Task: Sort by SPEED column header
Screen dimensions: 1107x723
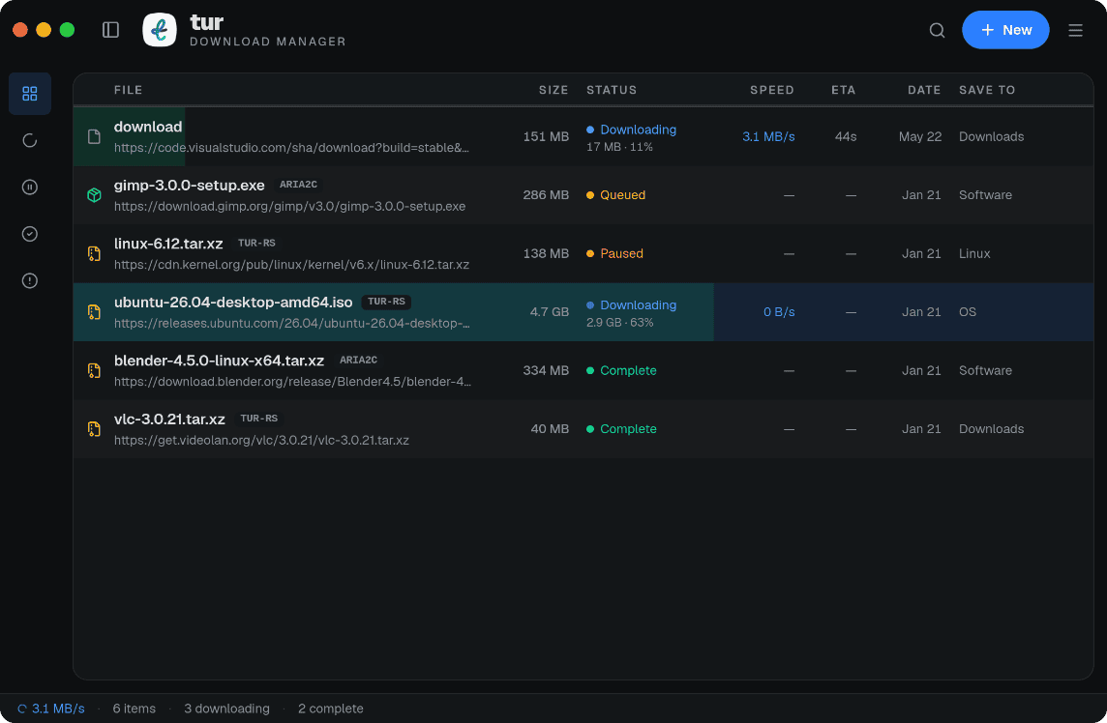Action: click(x=772, y=90)
